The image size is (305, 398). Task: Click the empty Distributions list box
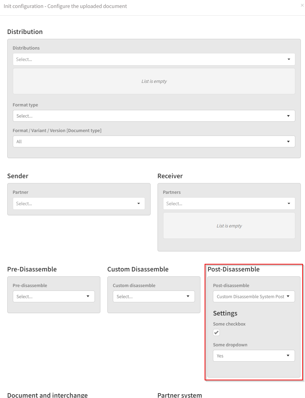(x=154, y=81)
